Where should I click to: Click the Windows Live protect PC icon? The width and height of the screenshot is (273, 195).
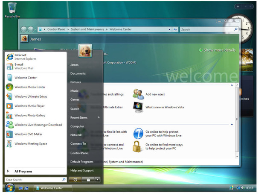coord(138,134)
